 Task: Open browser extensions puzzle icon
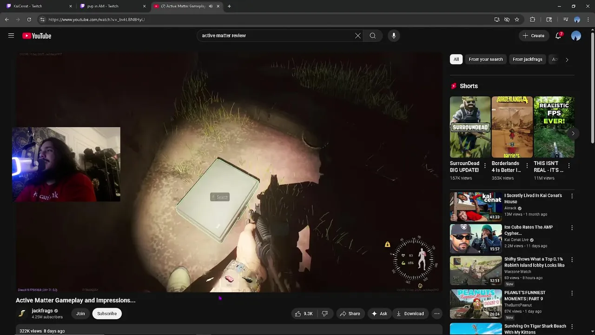coord(533,20)
